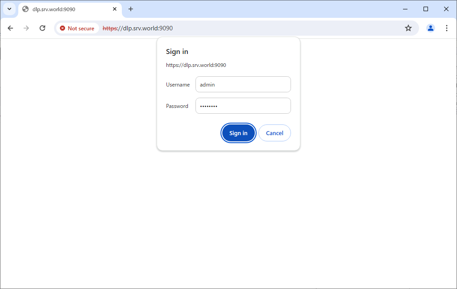Click the "Sign in" dialog heading
Viewport: 457px width, 289px height.
pyautogui.click(x=177, y=52)
